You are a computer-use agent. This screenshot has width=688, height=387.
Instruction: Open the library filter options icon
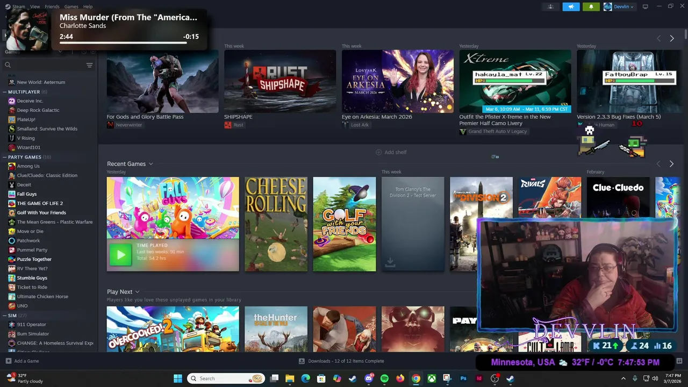click(89, 65)
